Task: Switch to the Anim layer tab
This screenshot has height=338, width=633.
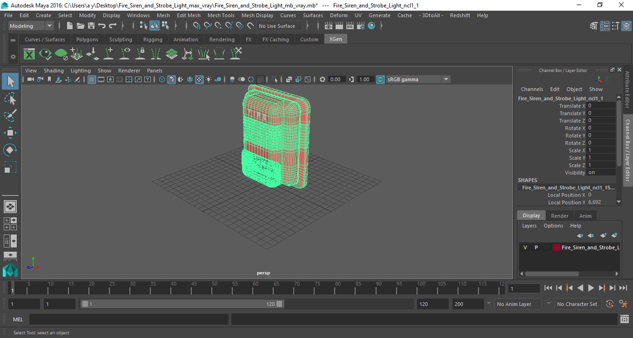Action: coord(585,216)
